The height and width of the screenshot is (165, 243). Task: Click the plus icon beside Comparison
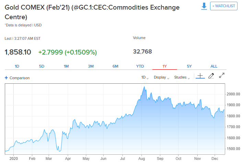(6, 78)
